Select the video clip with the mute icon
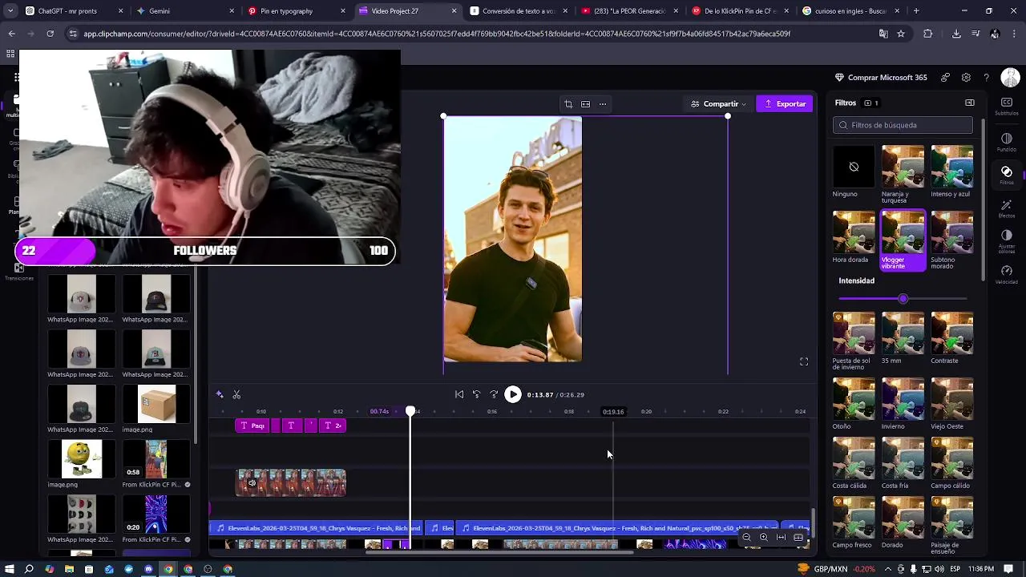The image size is (1026, 577). point(291,482)
